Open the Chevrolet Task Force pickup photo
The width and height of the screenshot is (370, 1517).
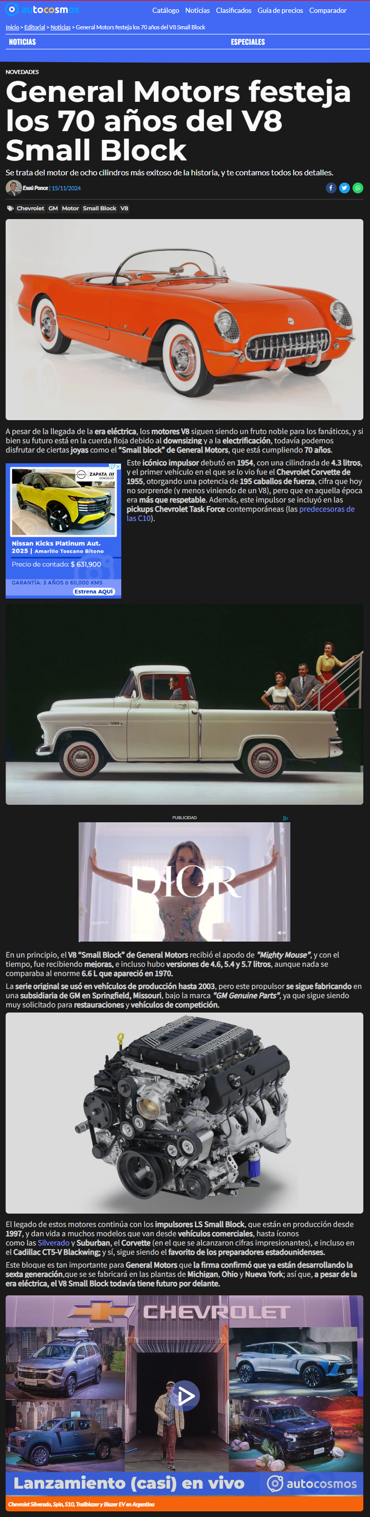coord(184,705)
